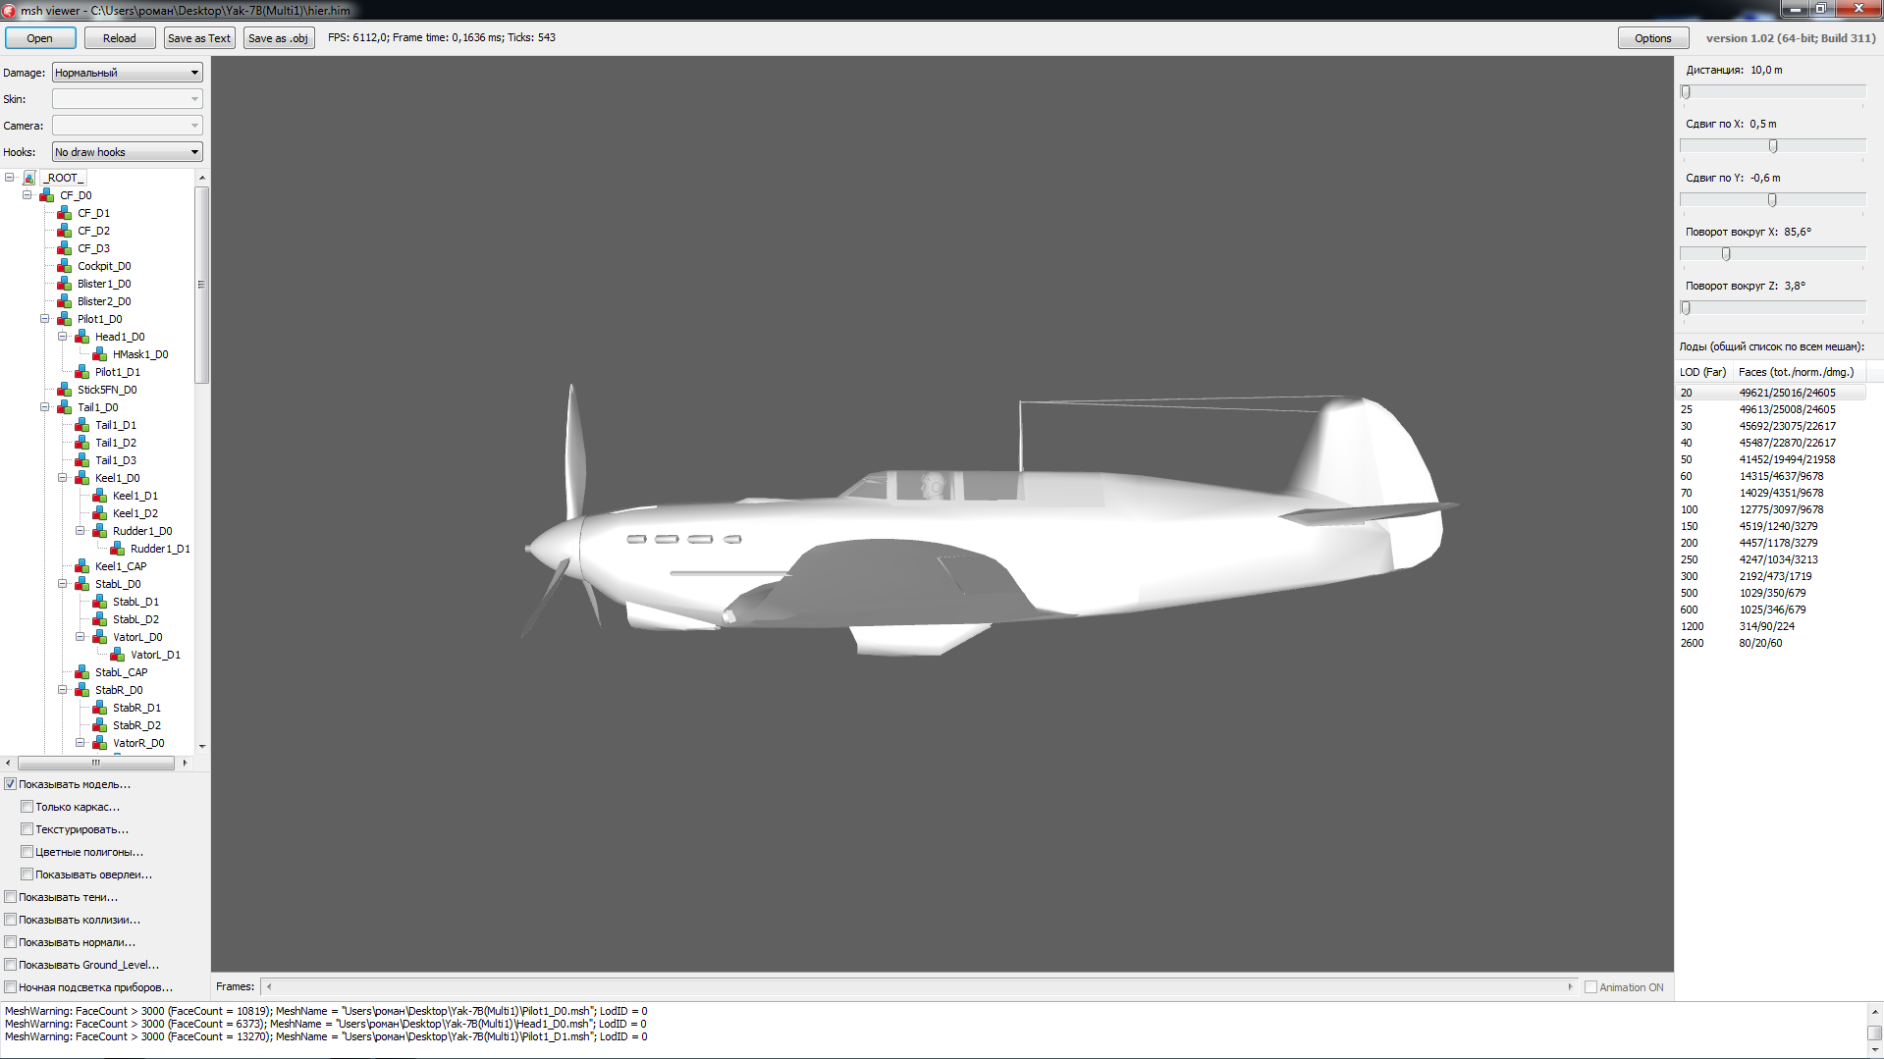1884x1059 pixels.
Task: Click the mesh icon beside CF_D0
Action: (46, 195)
